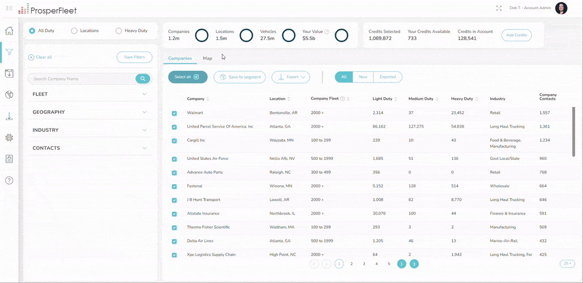Click the Select all button
The width and height of the screenshot is (583, 283).
(188, 77)
